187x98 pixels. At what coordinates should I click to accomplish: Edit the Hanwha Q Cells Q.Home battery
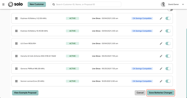click(x=161, y=56)
